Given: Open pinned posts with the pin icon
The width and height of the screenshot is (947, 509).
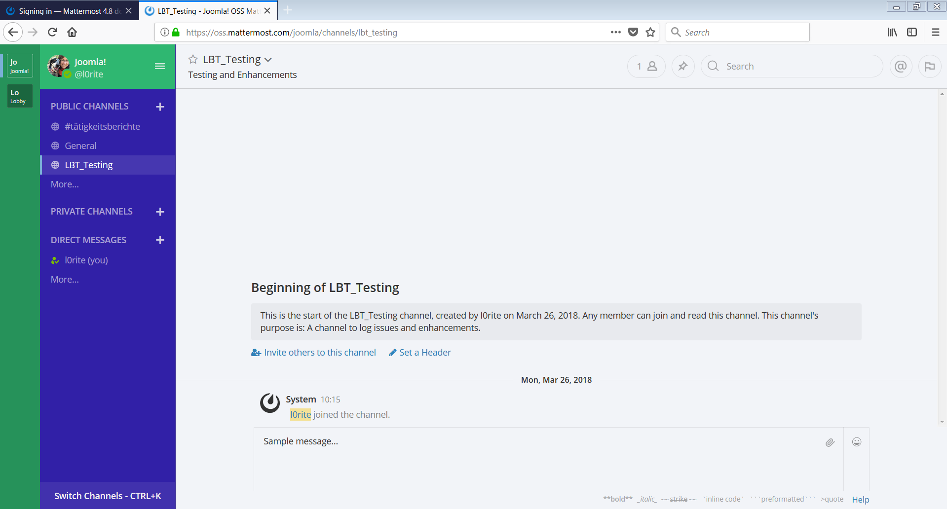Looking at the screenshot, I should tap(682, 66).
